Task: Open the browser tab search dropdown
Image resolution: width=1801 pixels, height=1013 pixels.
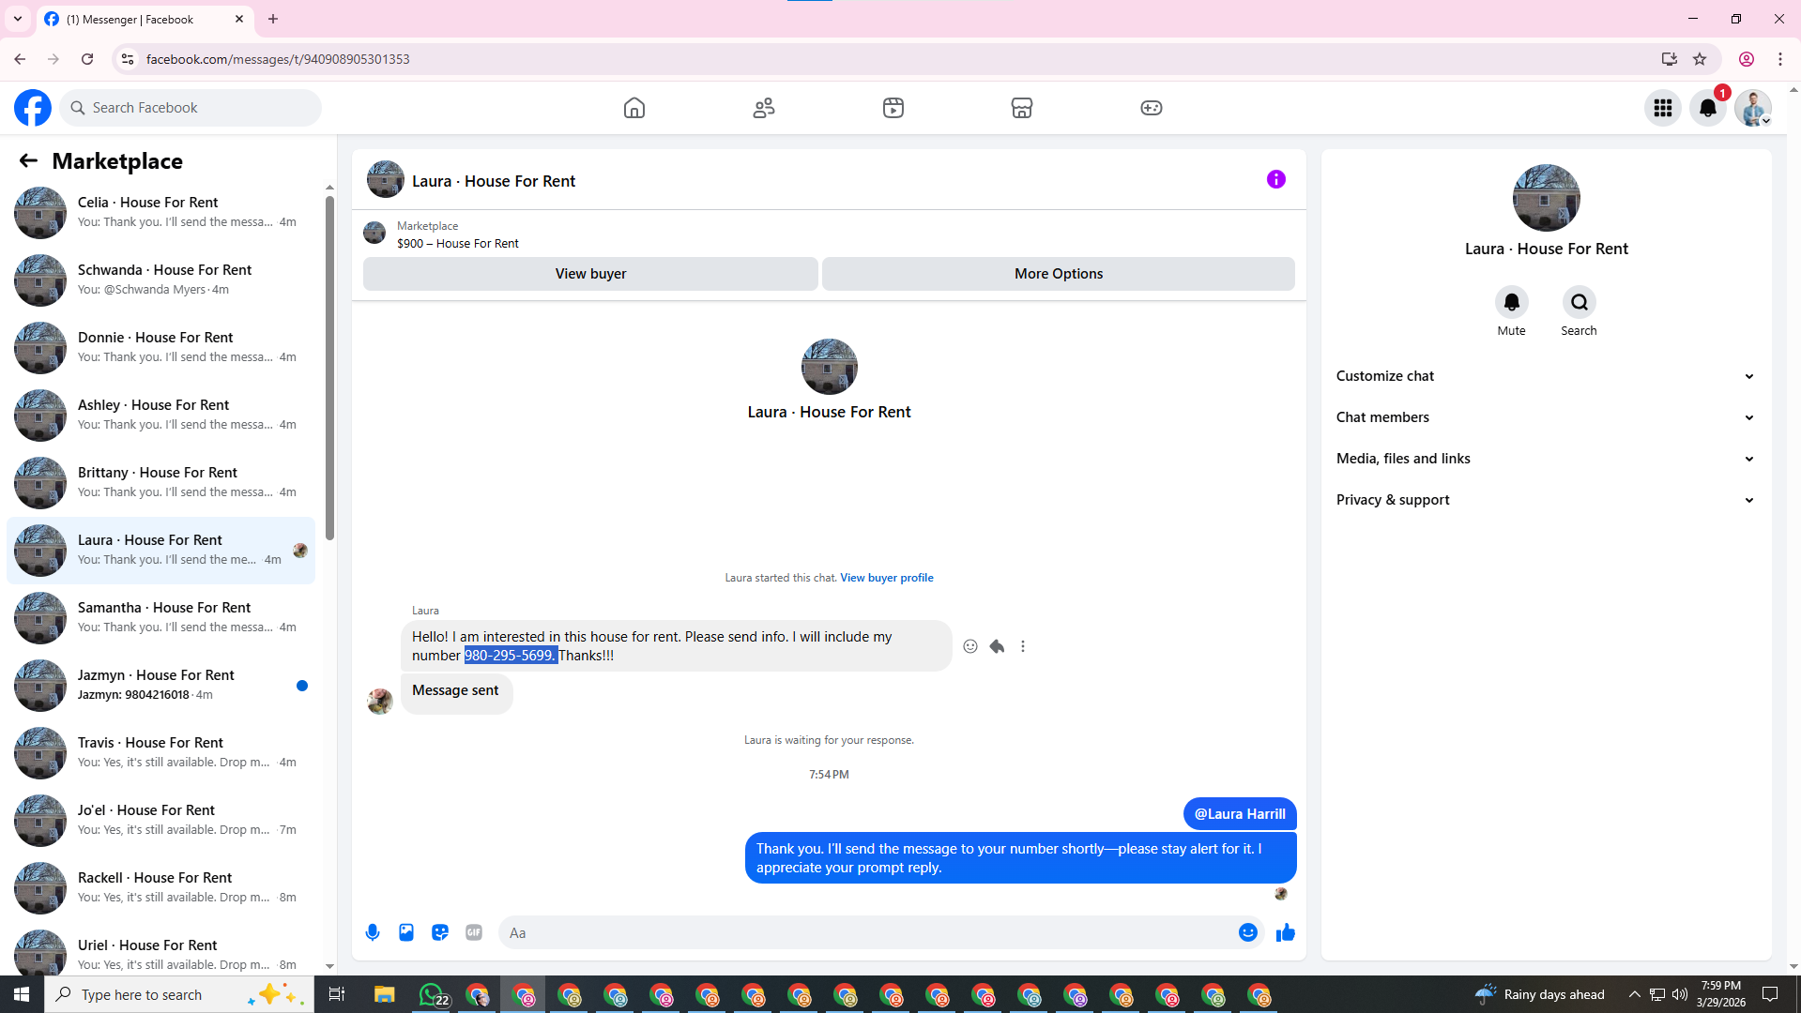Action: (18, 19)
